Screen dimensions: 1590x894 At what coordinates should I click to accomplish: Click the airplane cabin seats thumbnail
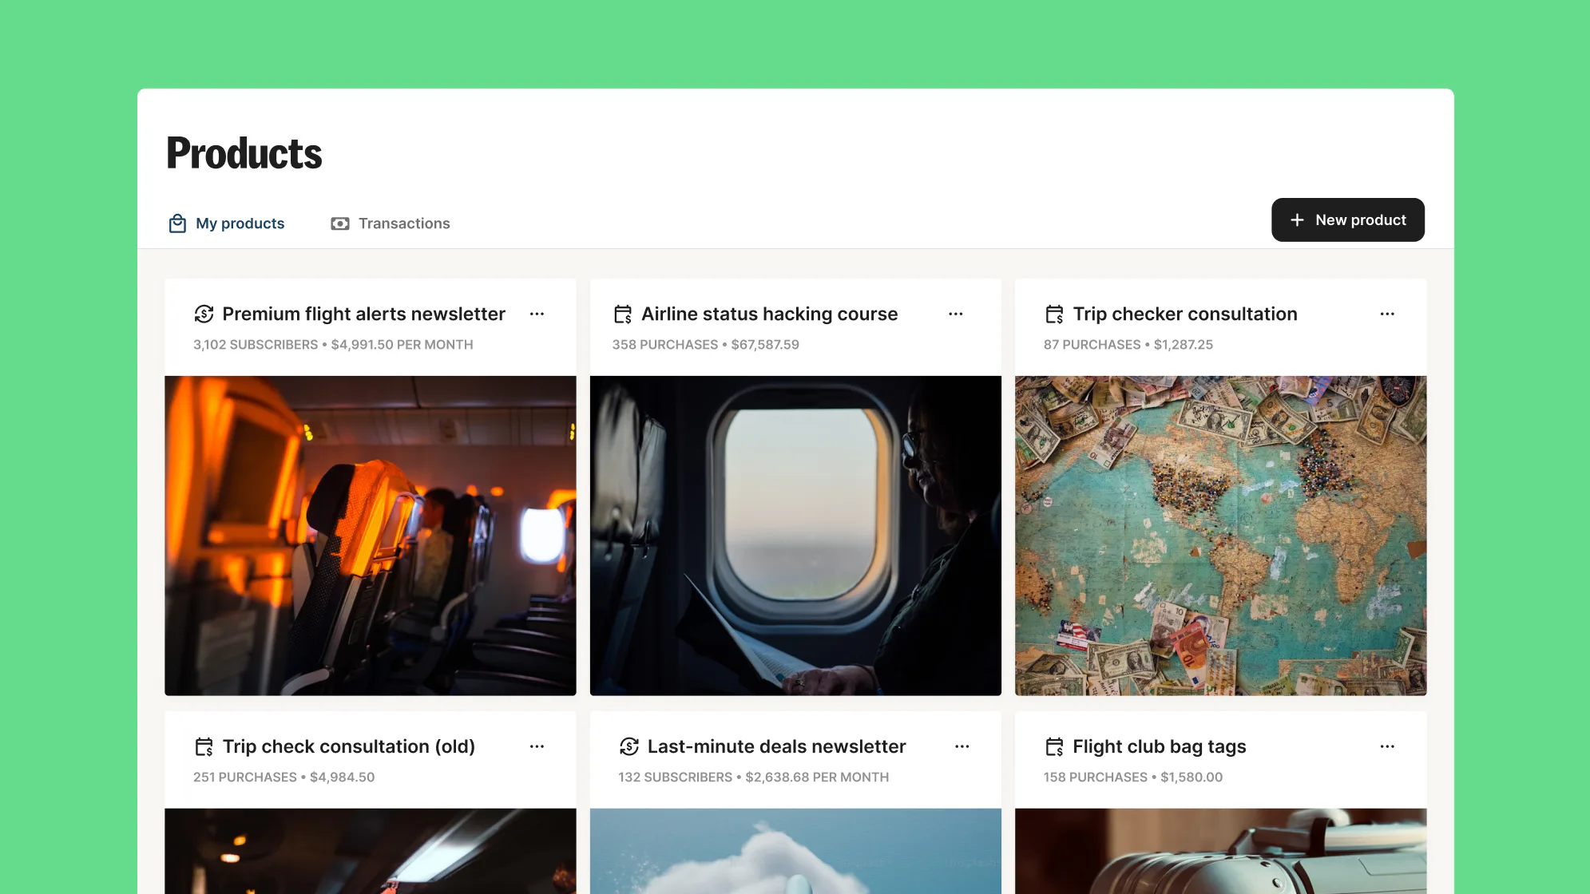tap(371, 536)
